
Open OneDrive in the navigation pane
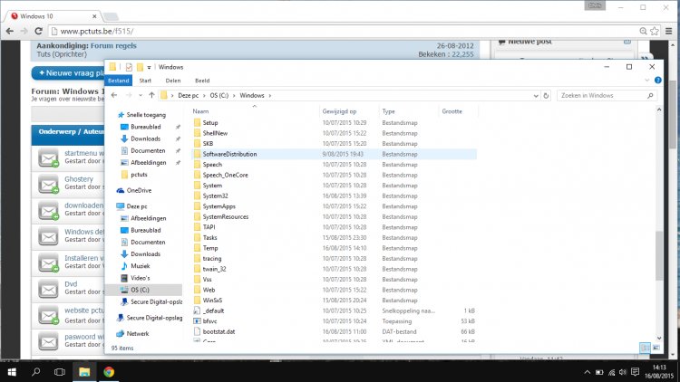click(x=139, y=190)
